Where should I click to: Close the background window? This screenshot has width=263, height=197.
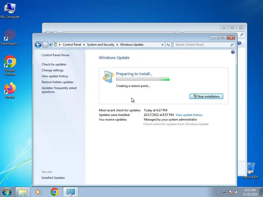(x=241, y=27)
